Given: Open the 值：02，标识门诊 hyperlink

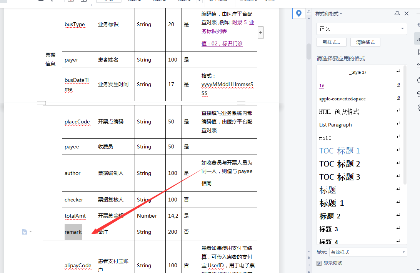Looking at the screenshot, I should [x=222, y=43].
